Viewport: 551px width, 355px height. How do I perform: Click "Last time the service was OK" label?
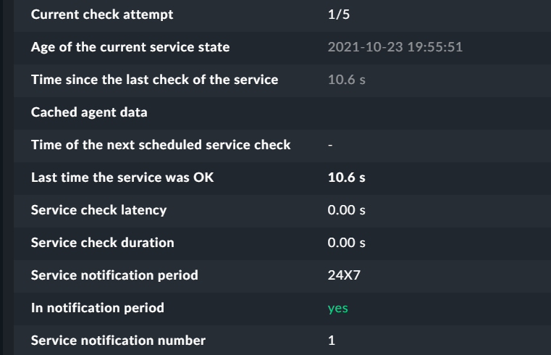(x=122, y=177)
